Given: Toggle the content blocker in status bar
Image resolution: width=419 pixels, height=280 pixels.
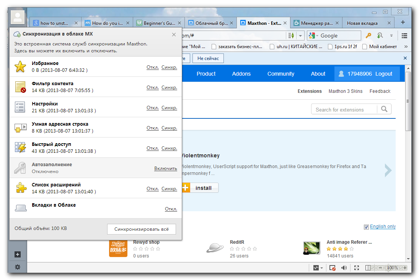Looking at the screenshot, I should pos(332,268).
